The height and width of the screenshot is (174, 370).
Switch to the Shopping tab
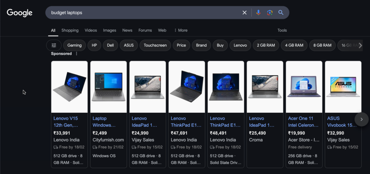point(70,30)
